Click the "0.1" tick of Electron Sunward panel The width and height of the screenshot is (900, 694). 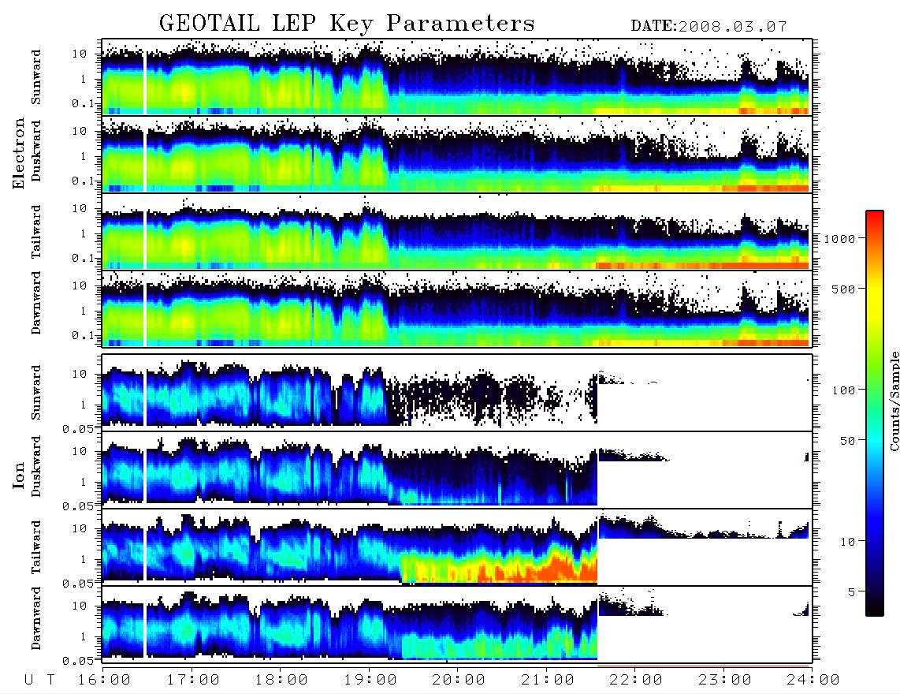(84, 104)
